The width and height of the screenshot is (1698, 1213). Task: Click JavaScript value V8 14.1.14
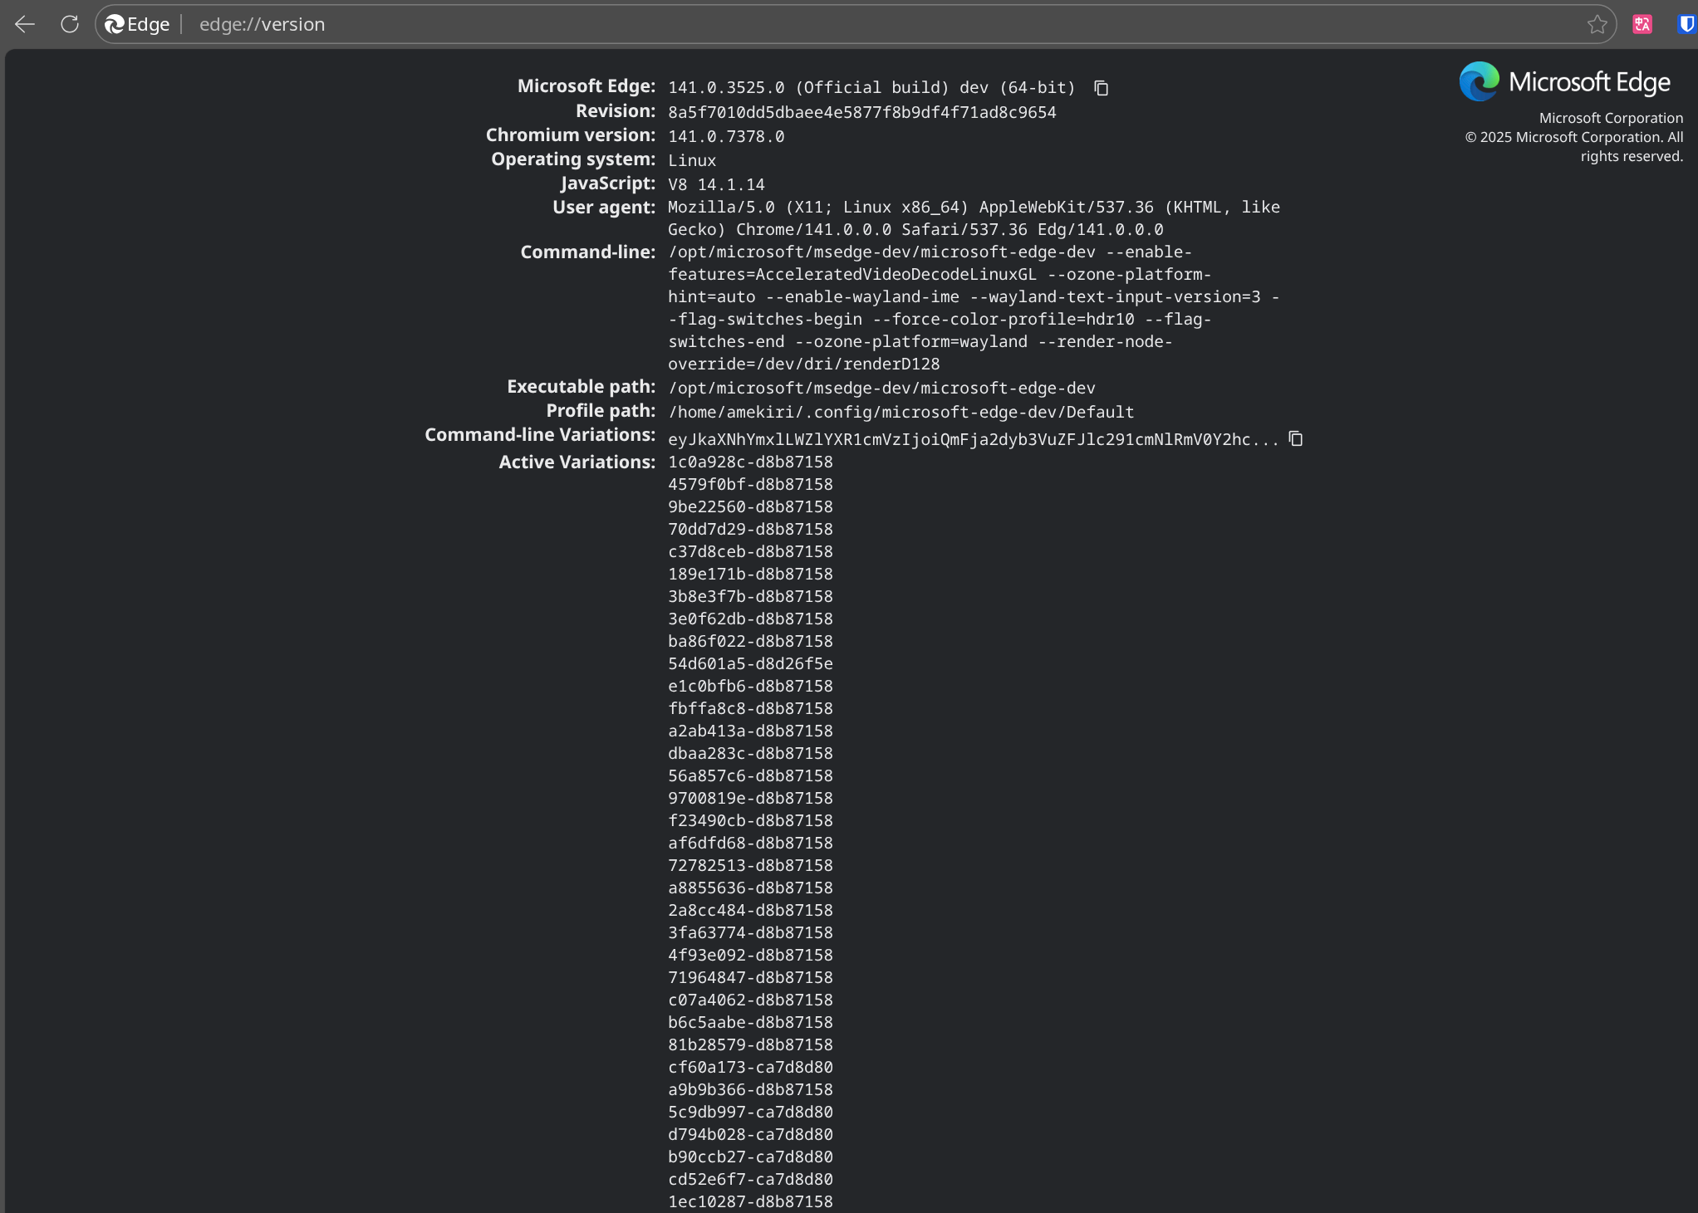(716, 184)
